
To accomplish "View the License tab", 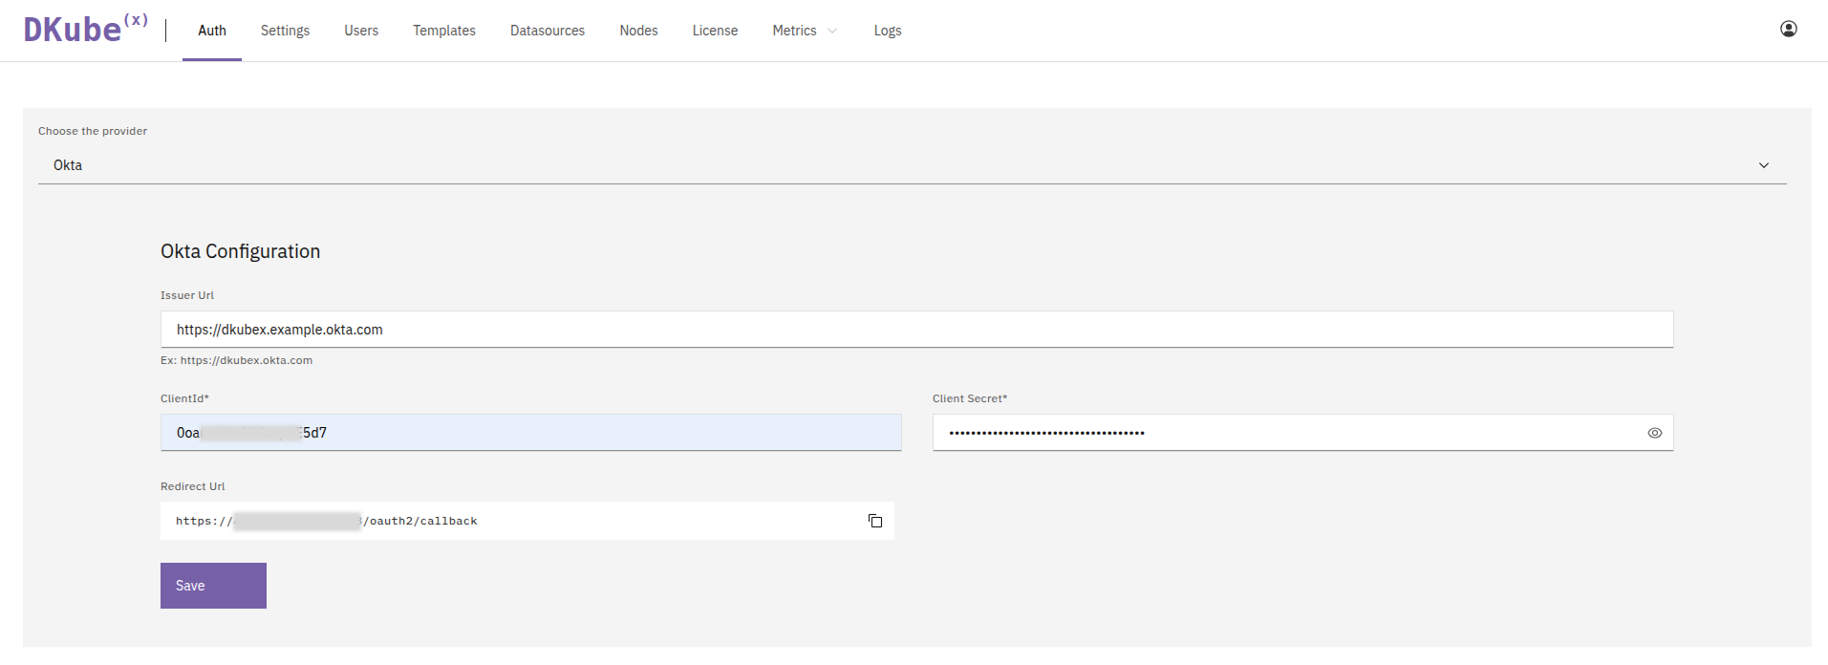I will [x=715, y=31].
